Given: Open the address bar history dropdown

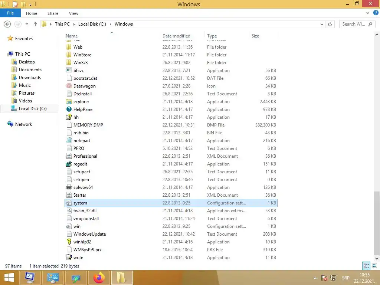Looking at the screenshot, I should click(322, 24).
